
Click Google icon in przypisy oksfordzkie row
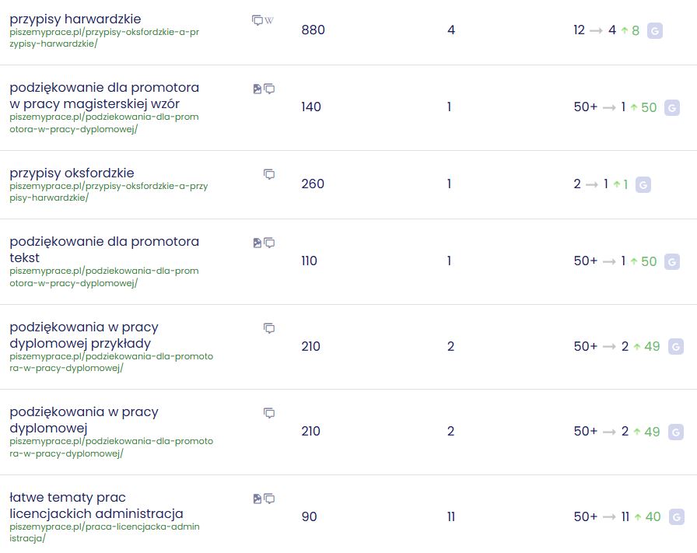pyautogui.click(x=643, y=184)
